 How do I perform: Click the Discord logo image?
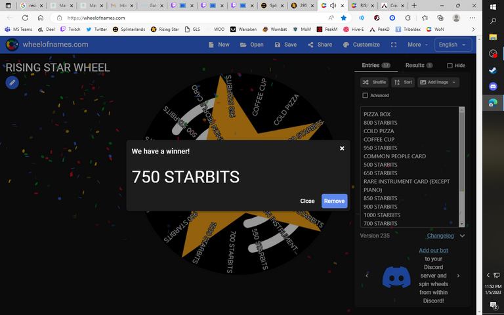tap(396, 277)
